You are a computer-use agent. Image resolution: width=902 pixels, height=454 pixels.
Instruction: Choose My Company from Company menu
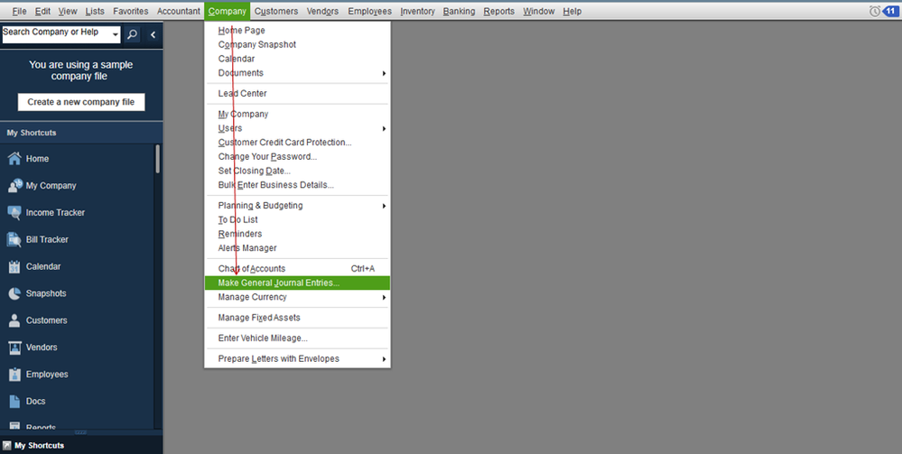click(297, 114)
